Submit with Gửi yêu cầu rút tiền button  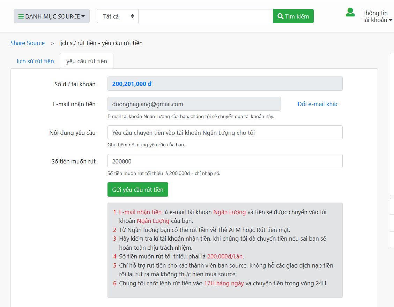coord(138,190)
